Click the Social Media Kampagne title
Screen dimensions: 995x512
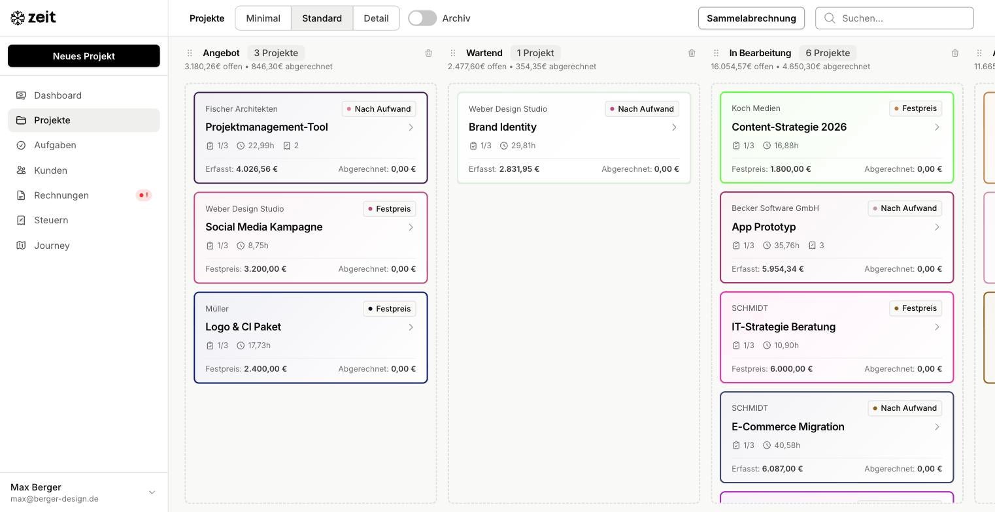tap(264, 227)
